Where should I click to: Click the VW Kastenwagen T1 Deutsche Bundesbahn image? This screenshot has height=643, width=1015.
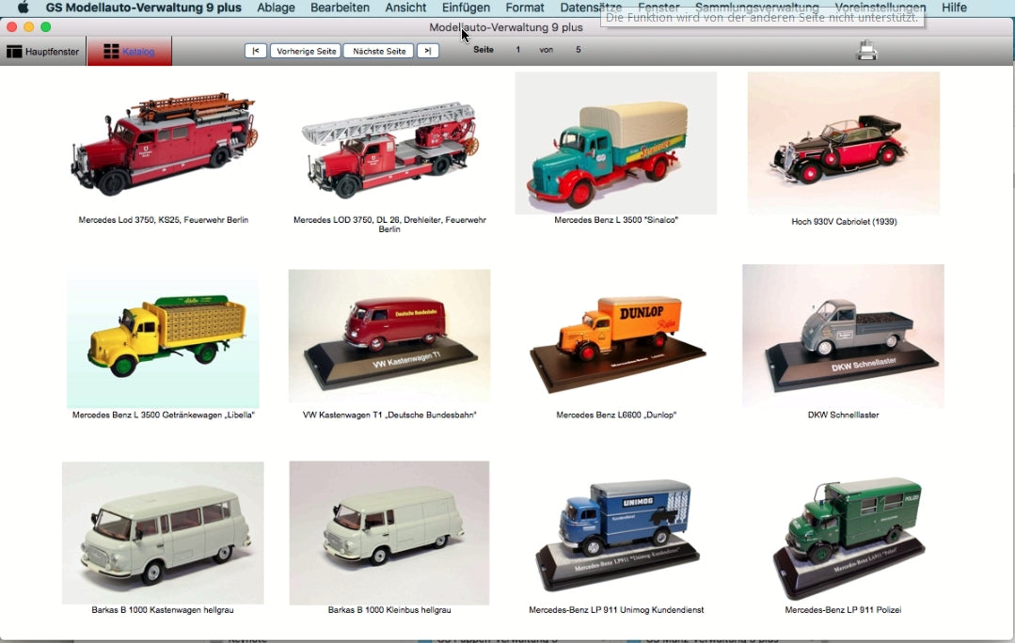(x=389, y=336)
